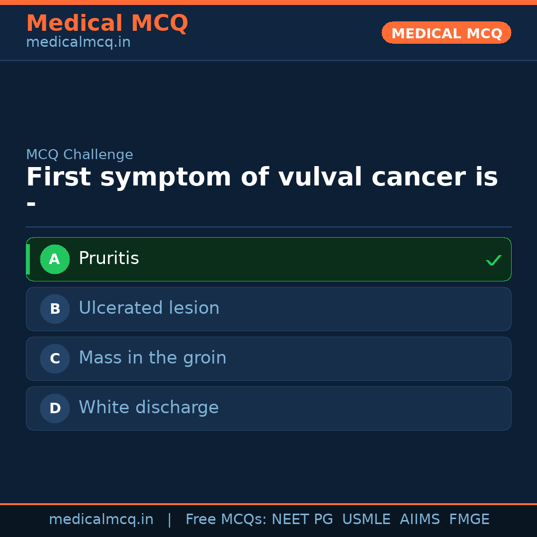Select answer option B Ulcerated lesion
This screenshot has width=537, height=537.
[x=268, y=309]
